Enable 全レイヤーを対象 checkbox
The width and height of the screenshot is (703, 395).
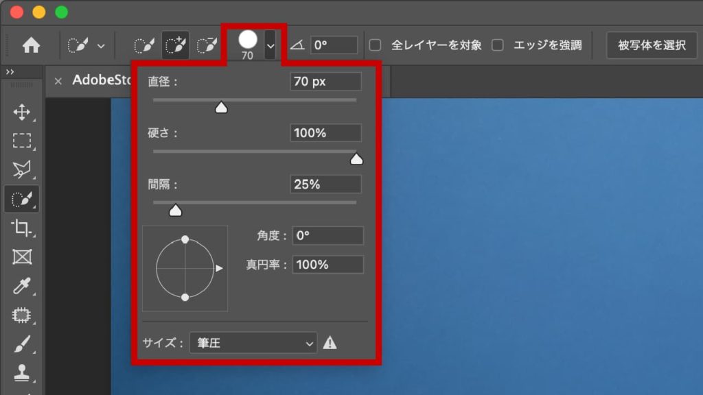376,45
